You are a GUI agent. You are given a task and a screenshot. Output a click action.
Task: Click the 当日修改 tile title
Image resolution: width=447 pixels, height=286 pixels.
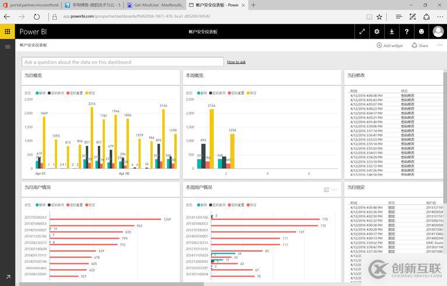(356, 75)
